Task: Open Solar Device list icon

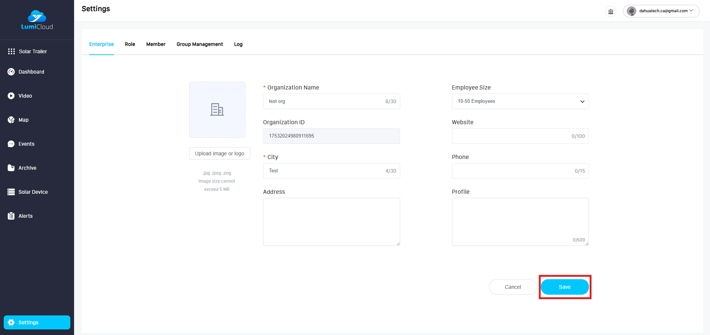Action: [11, 192]
